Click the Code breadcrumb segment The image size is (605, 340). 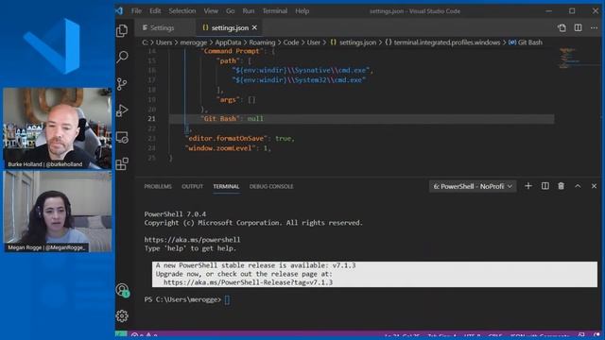point(291,42)
